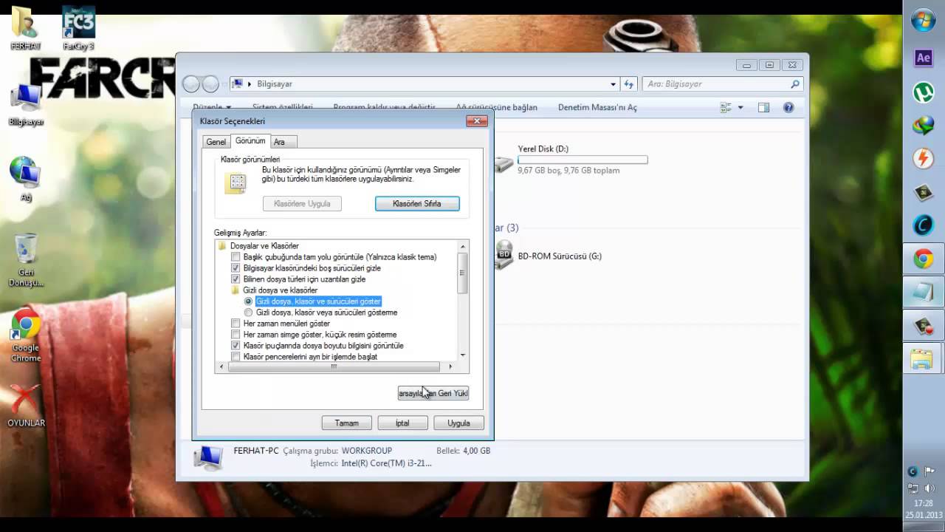Screen dimensions: 945x532
Task: Open the FERHAT folder on desktop
Action: coord(25,28)
